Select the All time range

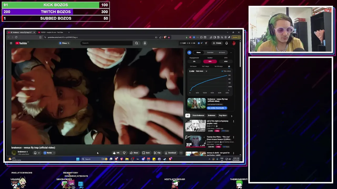(x=229, y=66)
